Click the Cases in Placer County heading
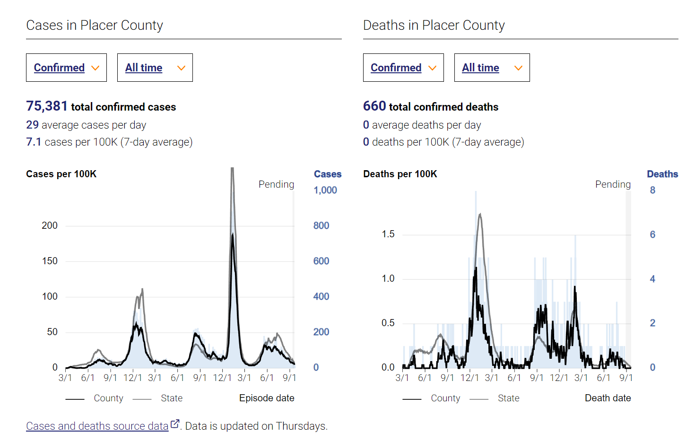The image size is (695, 441). tap(95, 25)
